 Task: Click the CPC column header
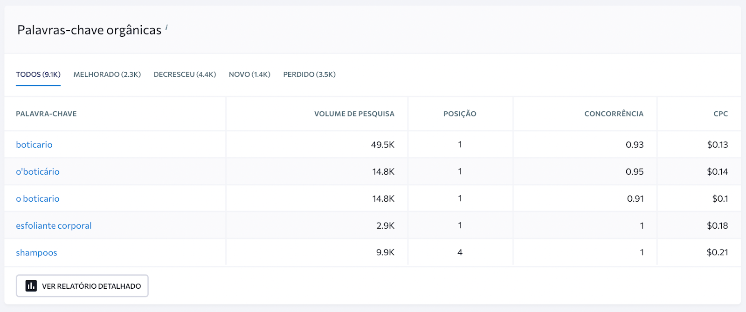tap(721, 114)
